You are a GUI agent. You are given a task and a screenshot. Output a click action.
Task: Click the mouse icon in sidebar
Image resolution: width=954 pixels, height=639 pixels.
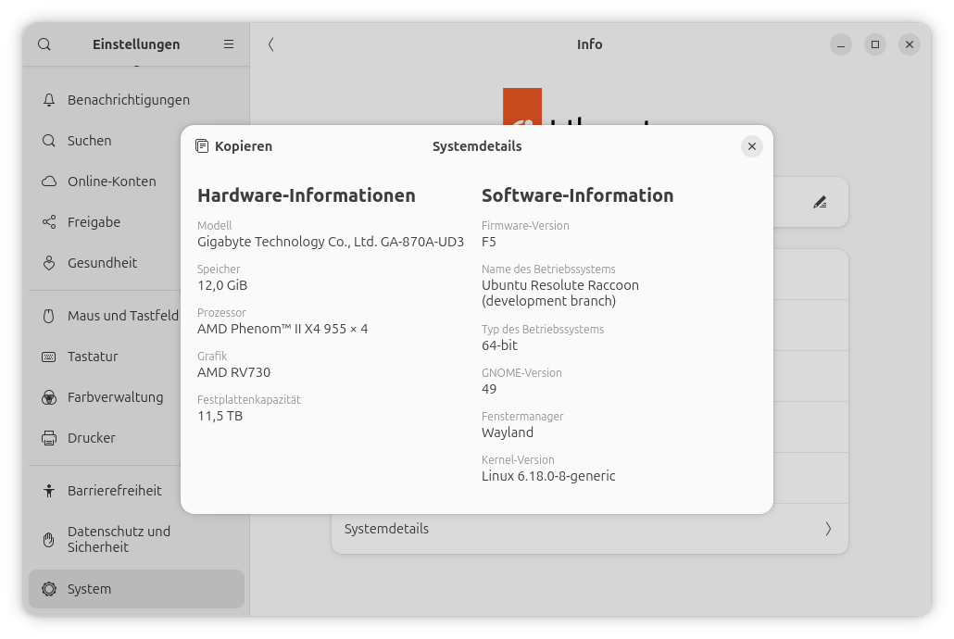coord(49,316)
